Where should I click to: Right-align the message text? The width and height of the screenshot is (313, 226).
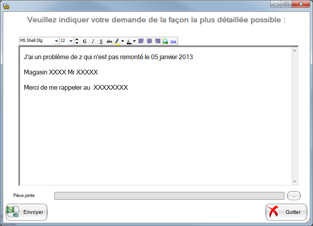point(157,41)
